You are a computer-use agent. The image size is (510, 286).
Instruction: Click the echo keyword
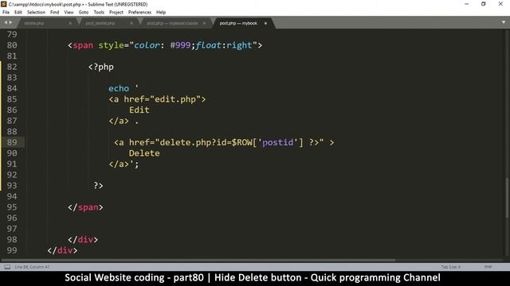pos(119,88)
